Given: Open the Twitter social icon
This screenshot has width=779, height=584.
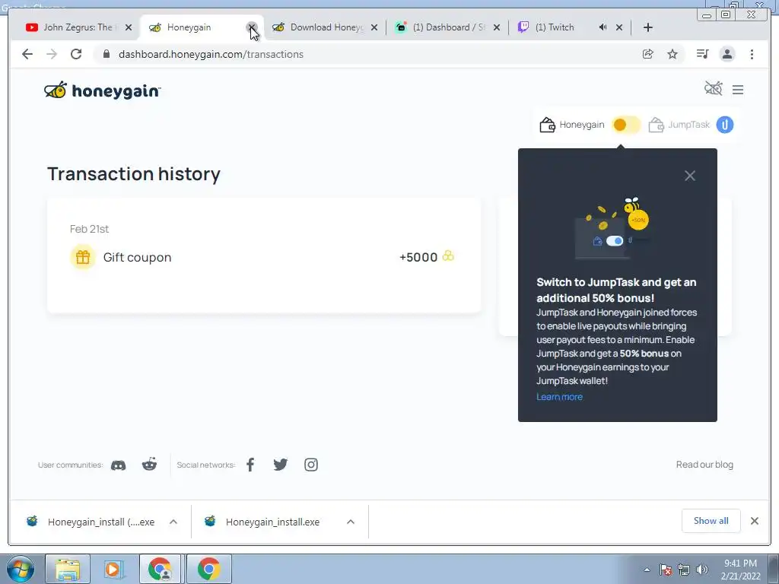Looking at the screenshot, I should [280, 465].
